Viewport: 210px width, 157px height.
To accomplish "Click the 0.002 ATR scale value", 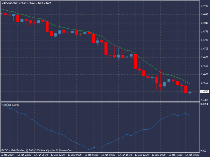I will (x=203, y=151).
